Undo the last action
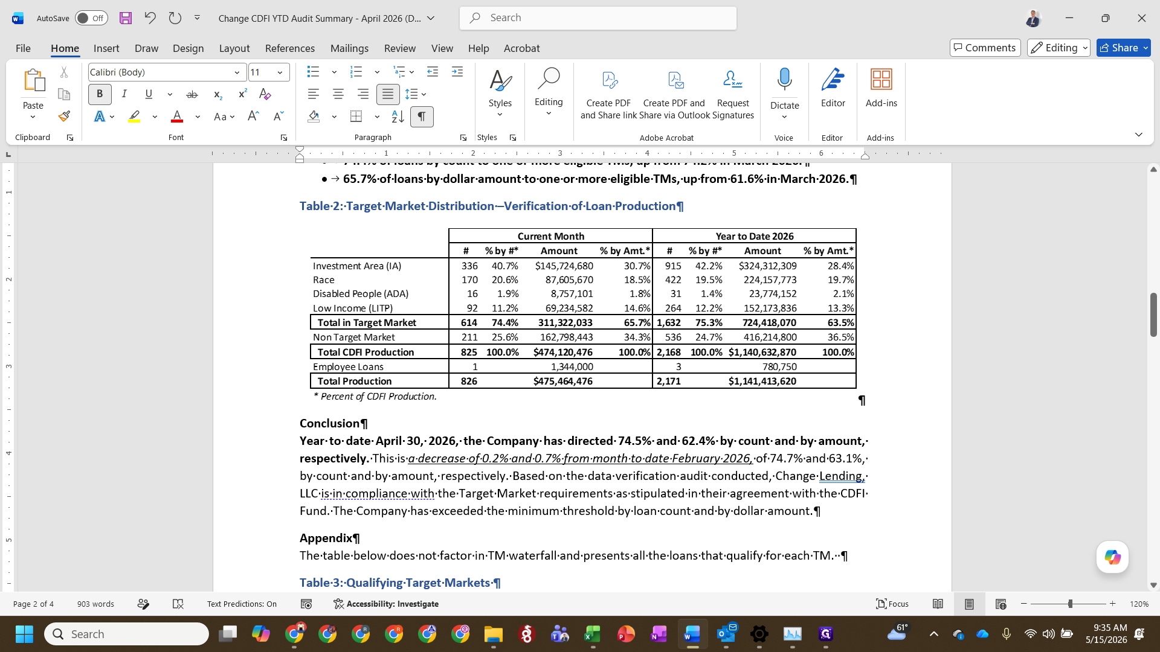Screen dimensions: 1160x652 (x=150, y=18)
